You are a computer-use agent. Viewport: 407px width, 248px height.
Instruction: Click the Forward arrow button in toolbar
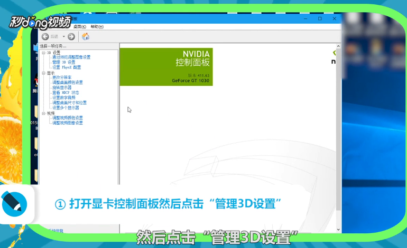71,37
